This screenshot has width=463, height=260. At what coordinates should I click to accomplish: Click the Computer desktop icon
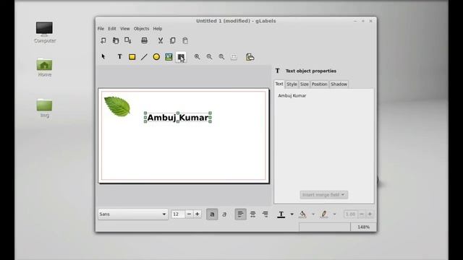[45, 32]
